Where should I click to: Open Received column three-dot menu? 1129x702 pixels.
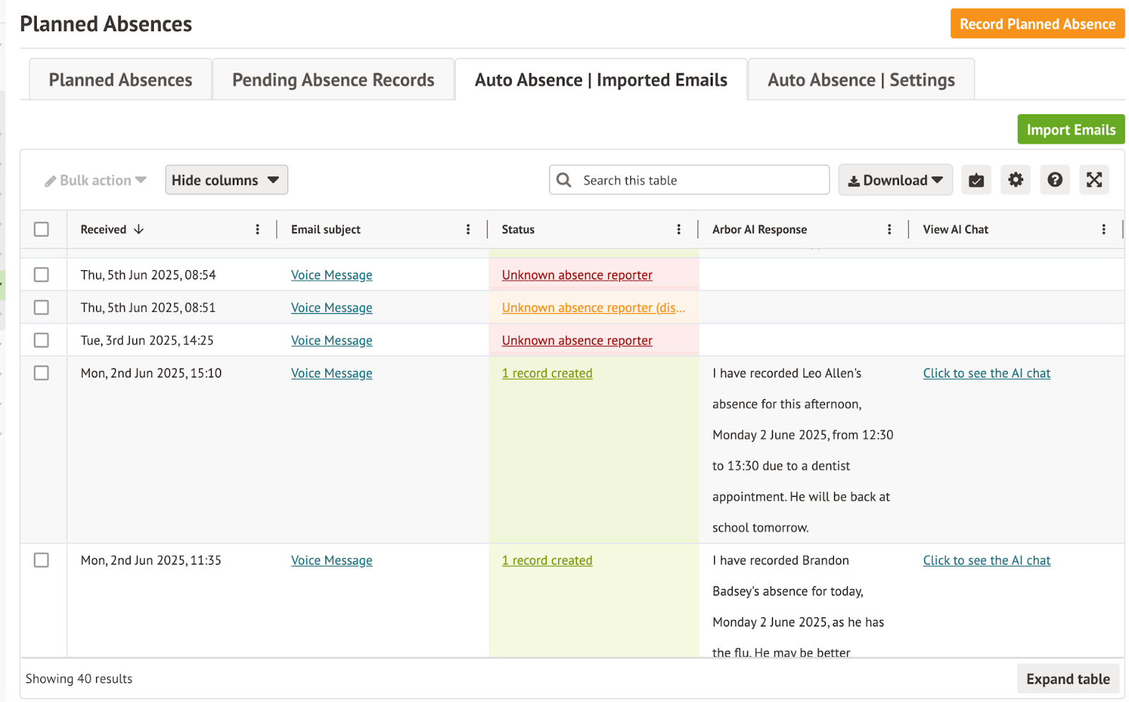coord(258,229)
